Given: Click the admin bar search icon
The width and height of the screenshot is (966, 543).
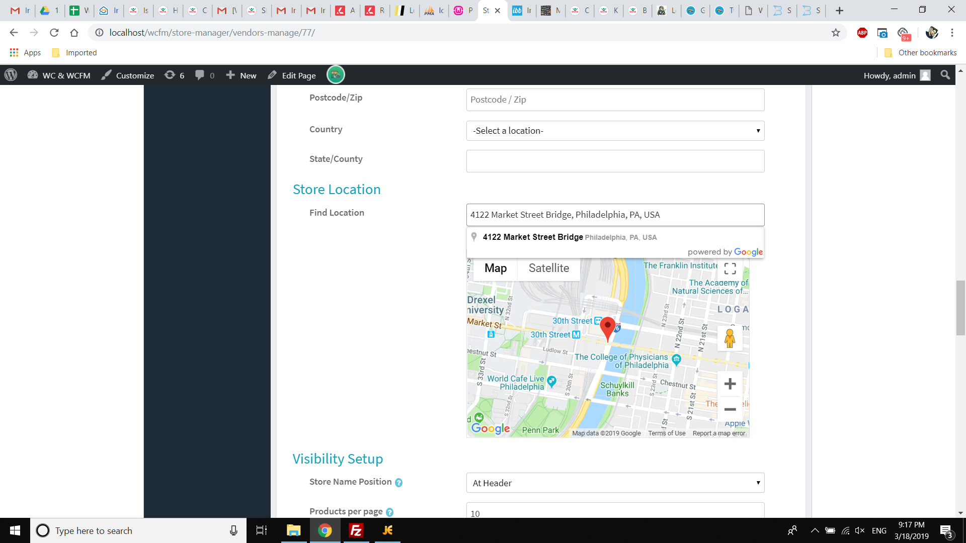Looking at the screenshot, I should [945, 75].
